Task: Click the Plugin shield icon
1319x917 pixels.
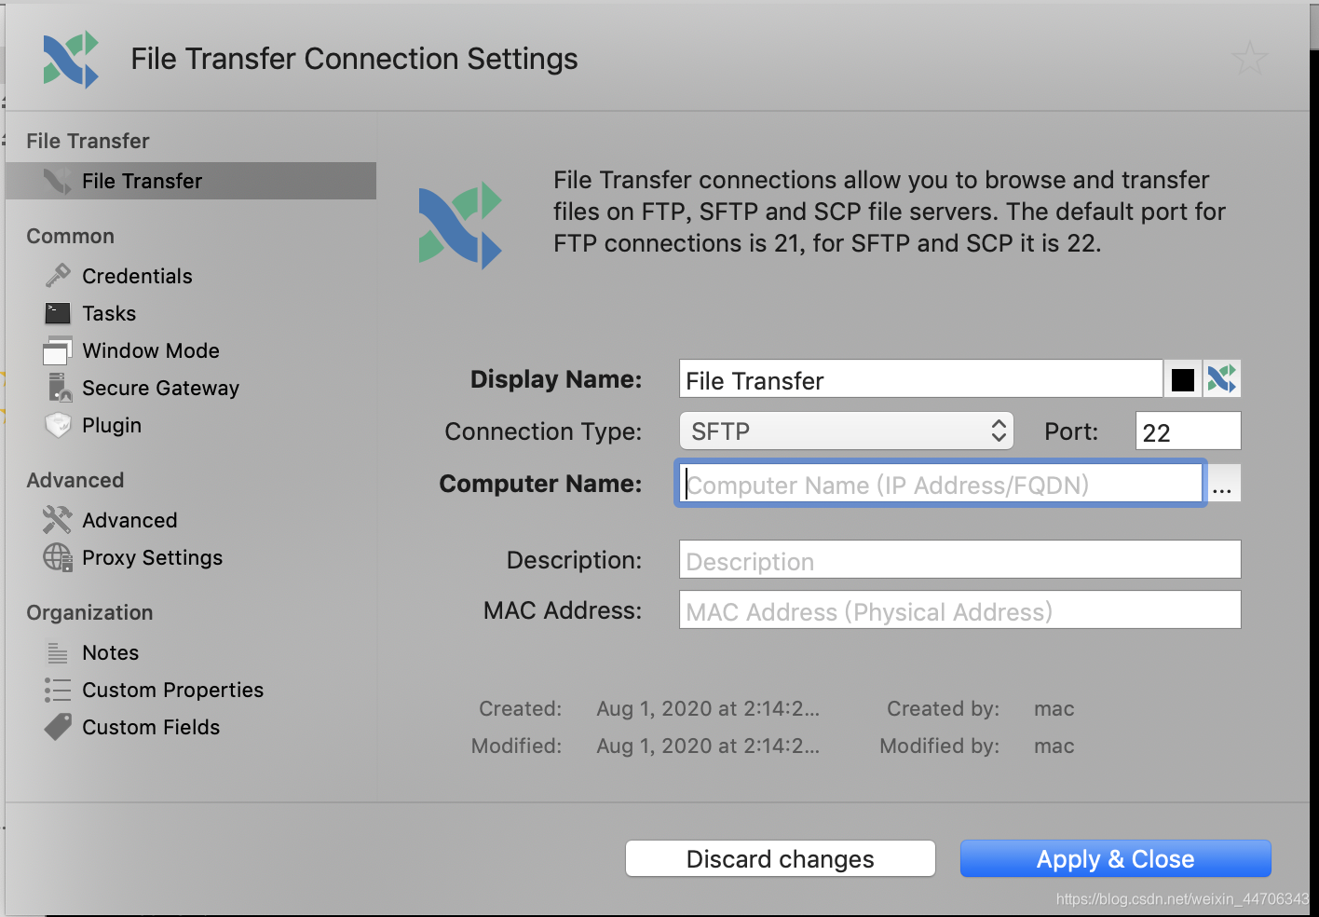Action: coord(58,425)
